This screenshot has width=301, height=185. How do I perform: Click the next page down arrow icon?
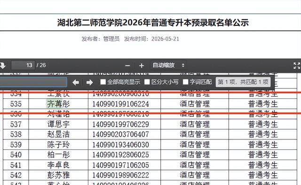click(2, 65)
